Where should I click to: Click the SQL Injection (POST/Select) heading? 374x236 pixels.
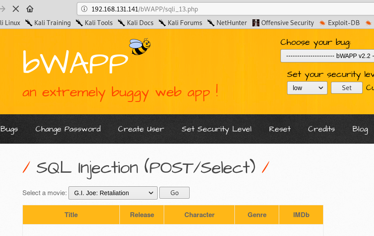click(146, 168)
